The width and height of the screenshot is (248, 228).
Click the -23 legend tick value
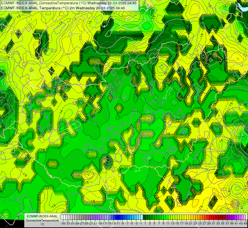click(x=90, y=223)
